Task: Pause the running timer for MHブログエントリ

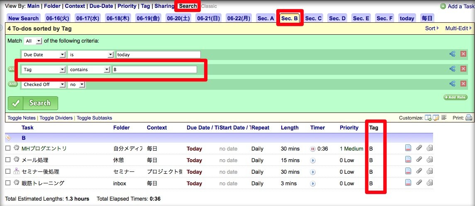Action: pos(313,149)
